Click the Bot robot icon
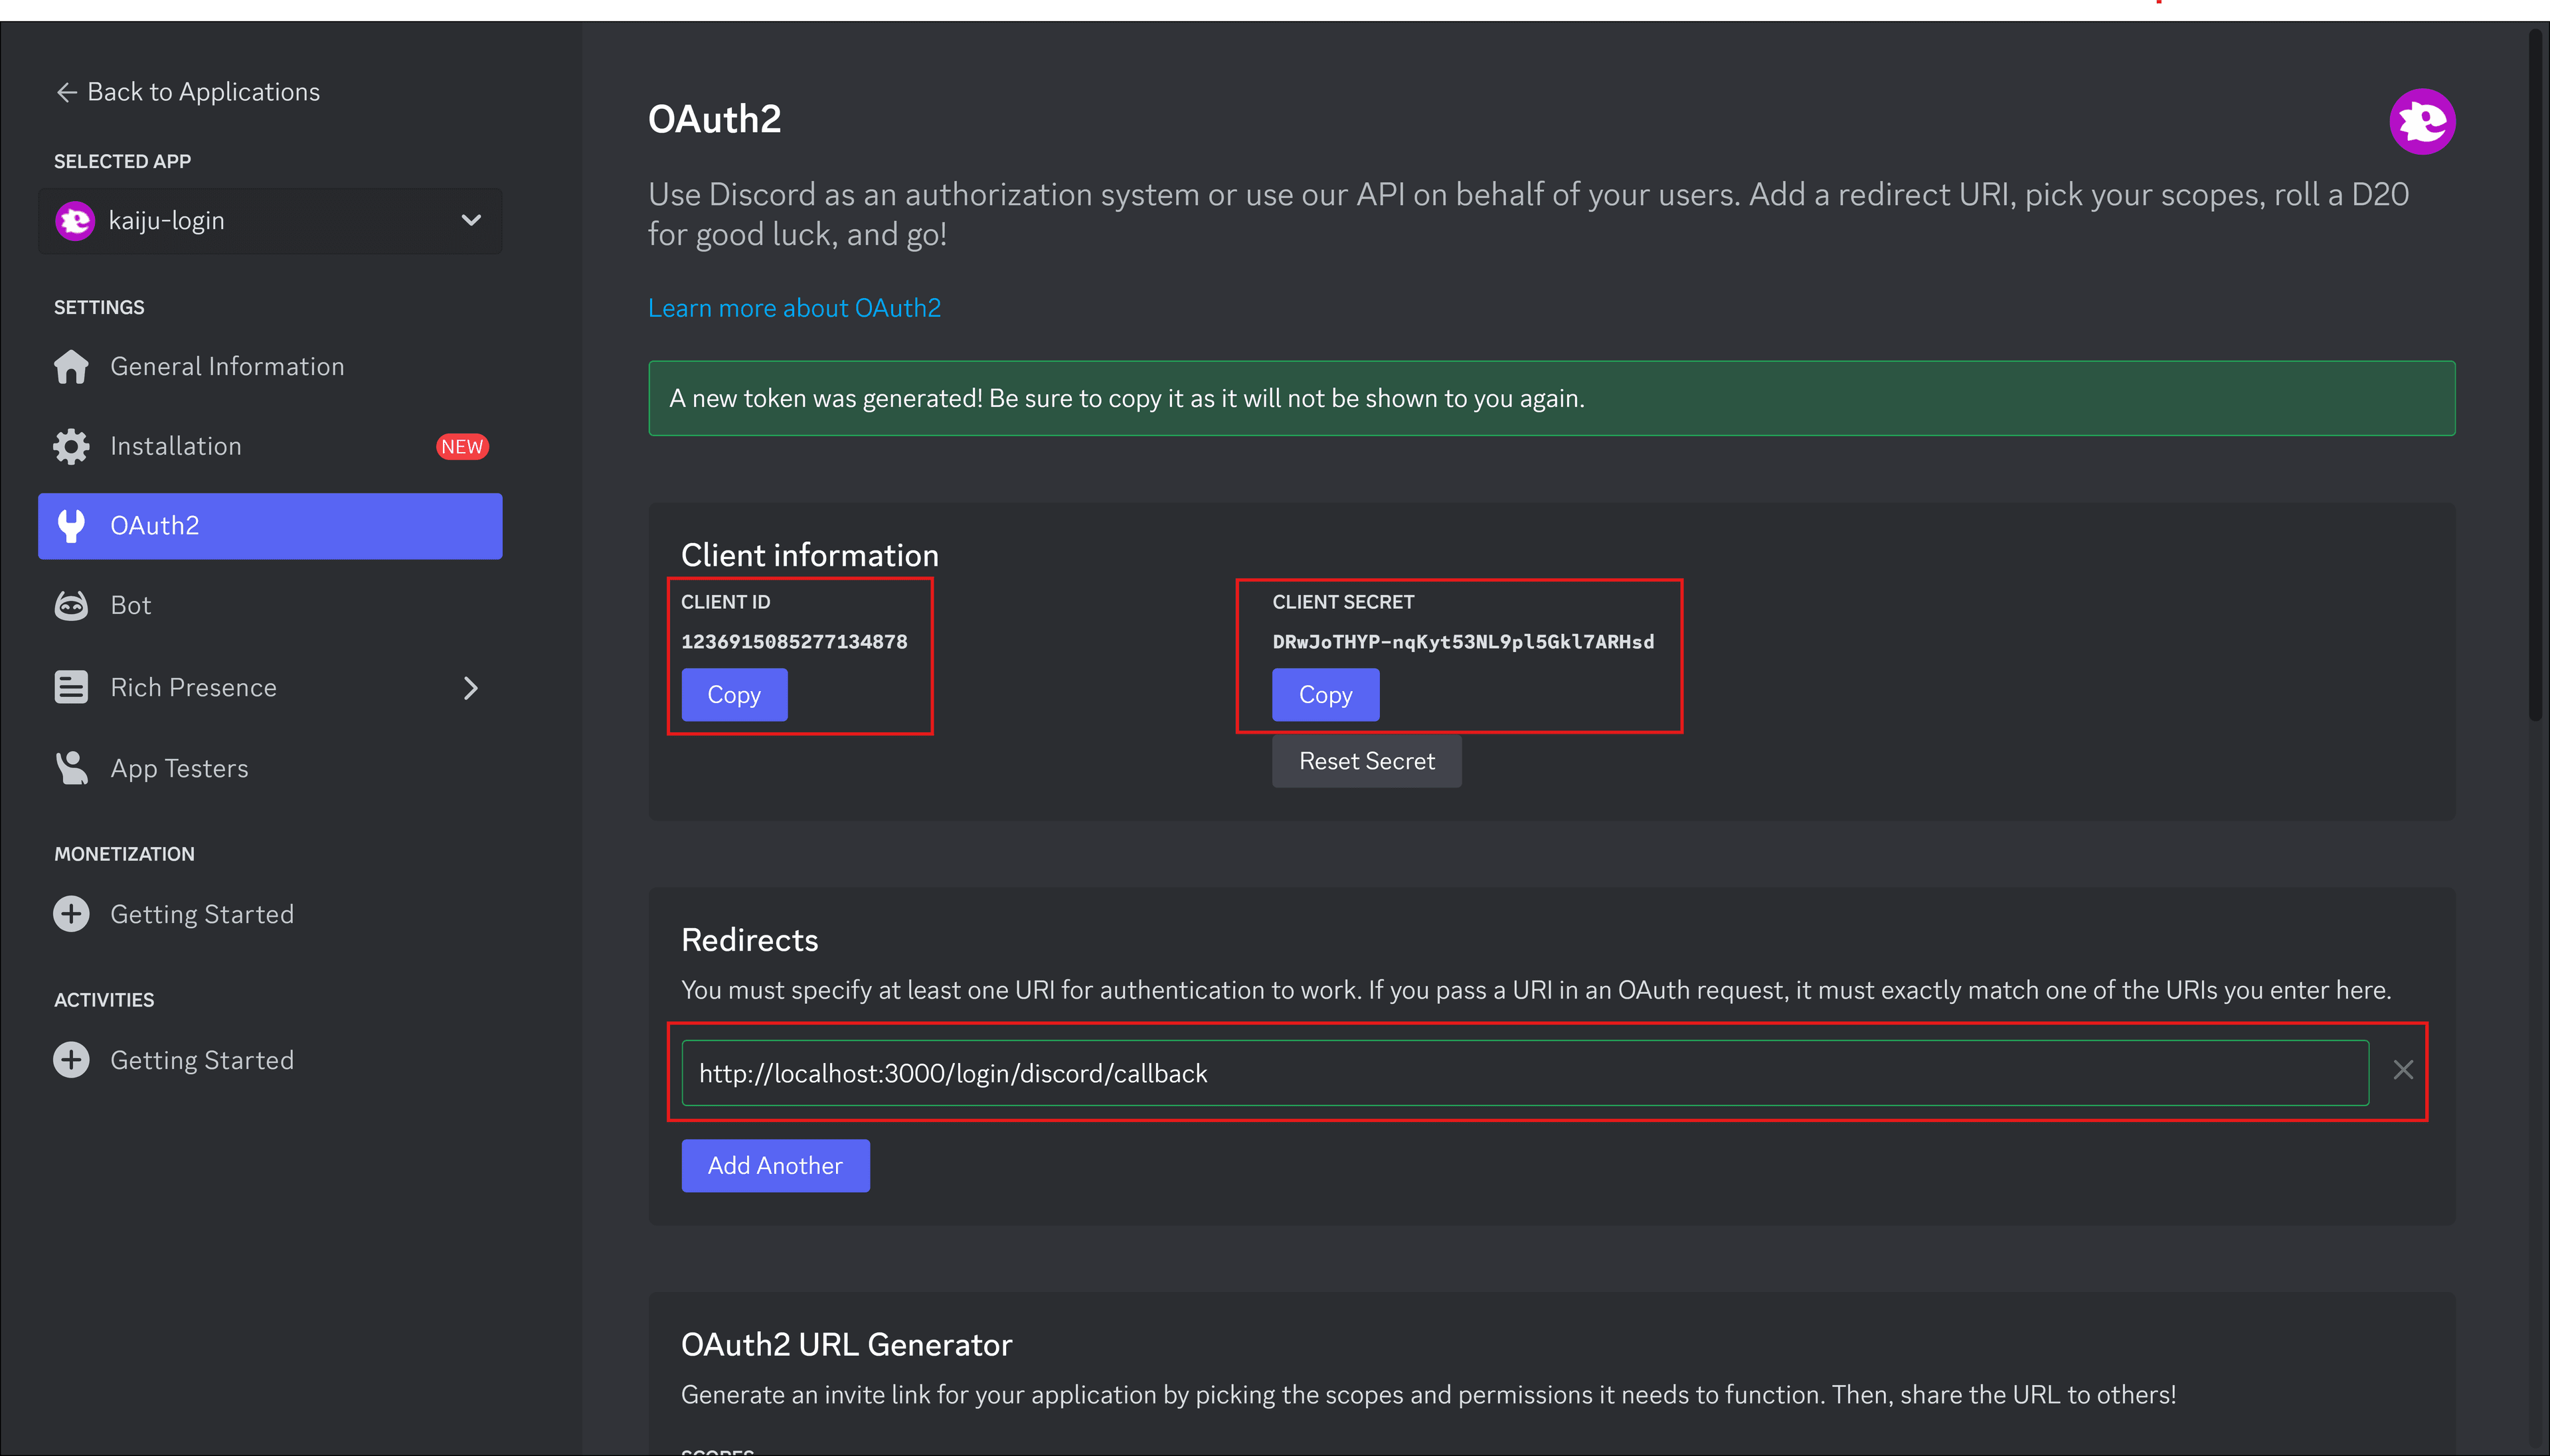This screenshot has width=2550, height=1456. click(71, 606)
